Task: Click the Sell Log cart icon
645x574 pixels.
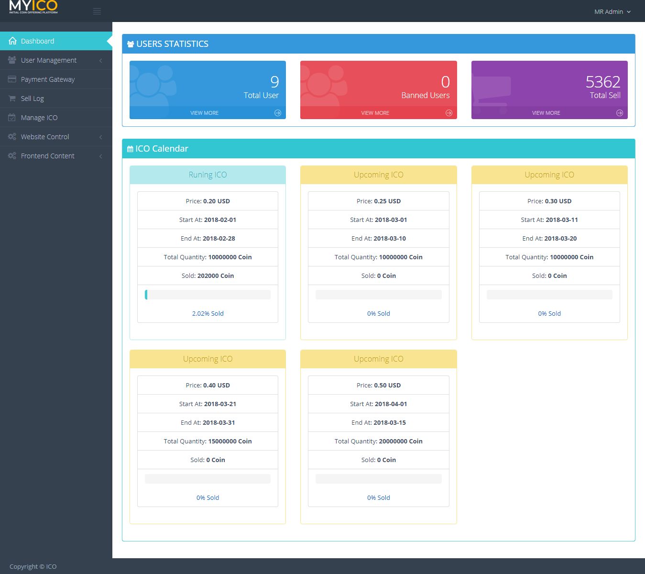Action: pyautogui.click(x=12, y=99)
